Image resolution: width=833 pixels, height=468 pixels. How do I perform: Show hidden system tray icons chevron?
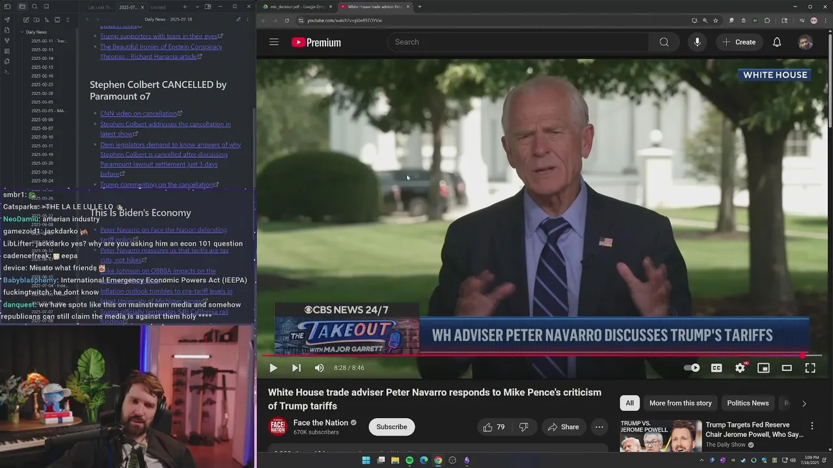tap(702, 460)
